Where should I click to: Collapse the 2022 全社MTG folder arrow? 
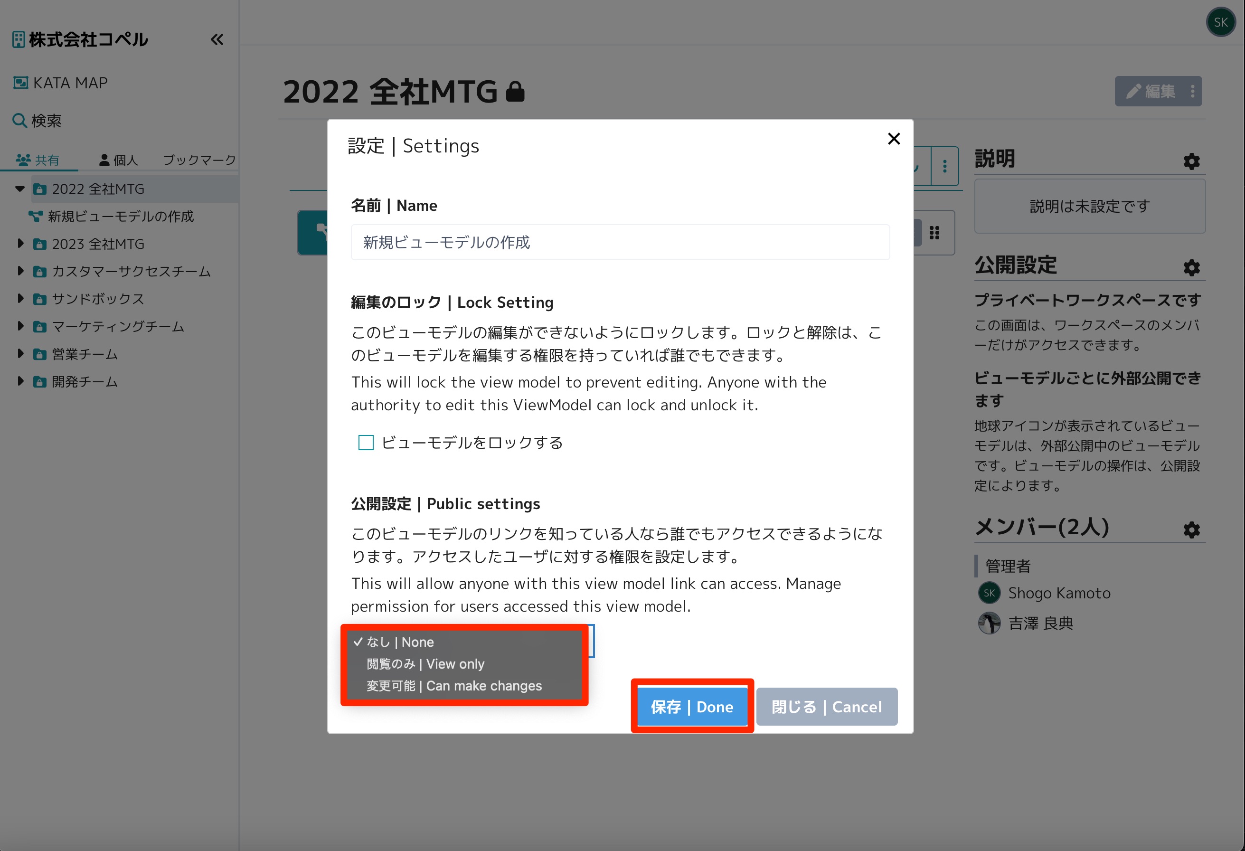[20, 189]
